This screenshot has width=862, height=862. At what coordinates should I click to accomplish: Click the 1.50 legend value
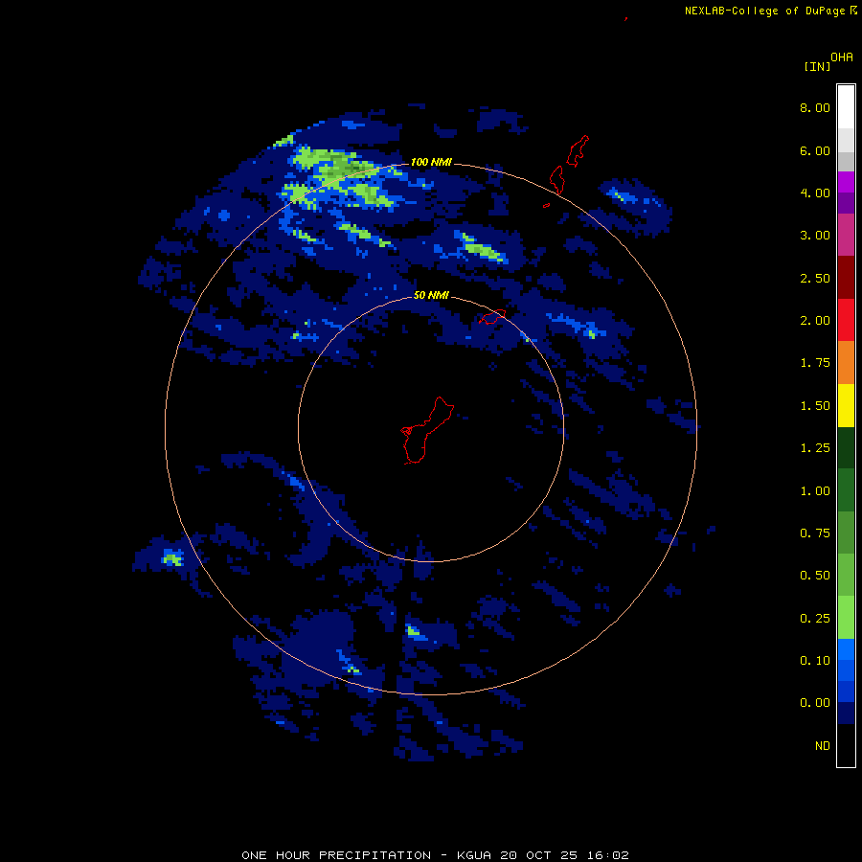815,406
